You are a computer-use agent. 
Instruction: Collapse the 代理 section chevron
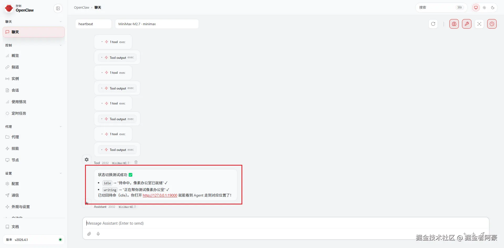point(61,126)
